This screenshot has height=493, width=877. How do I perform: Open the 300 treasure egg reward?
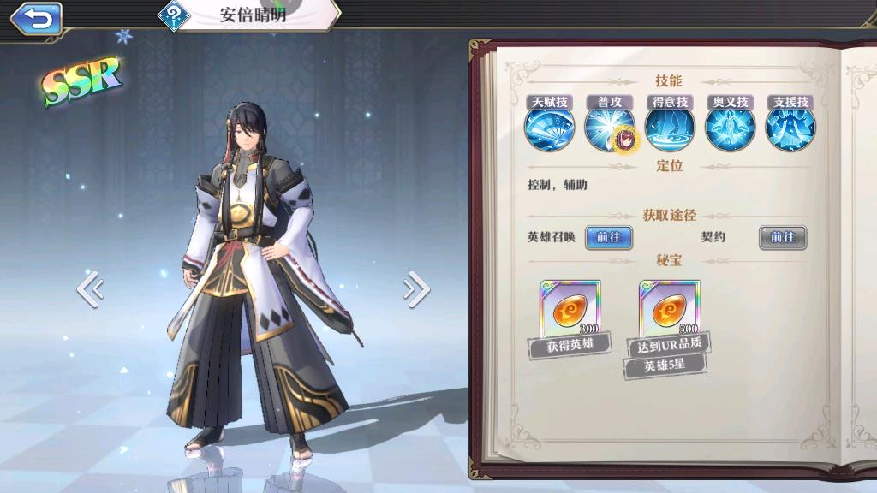pos(570,308)
